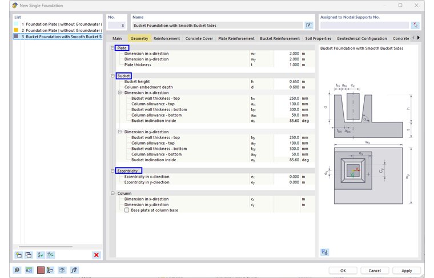The image size is (434, 278).
Task: Click the RFEM app icon in title bar
Action: 15,5
